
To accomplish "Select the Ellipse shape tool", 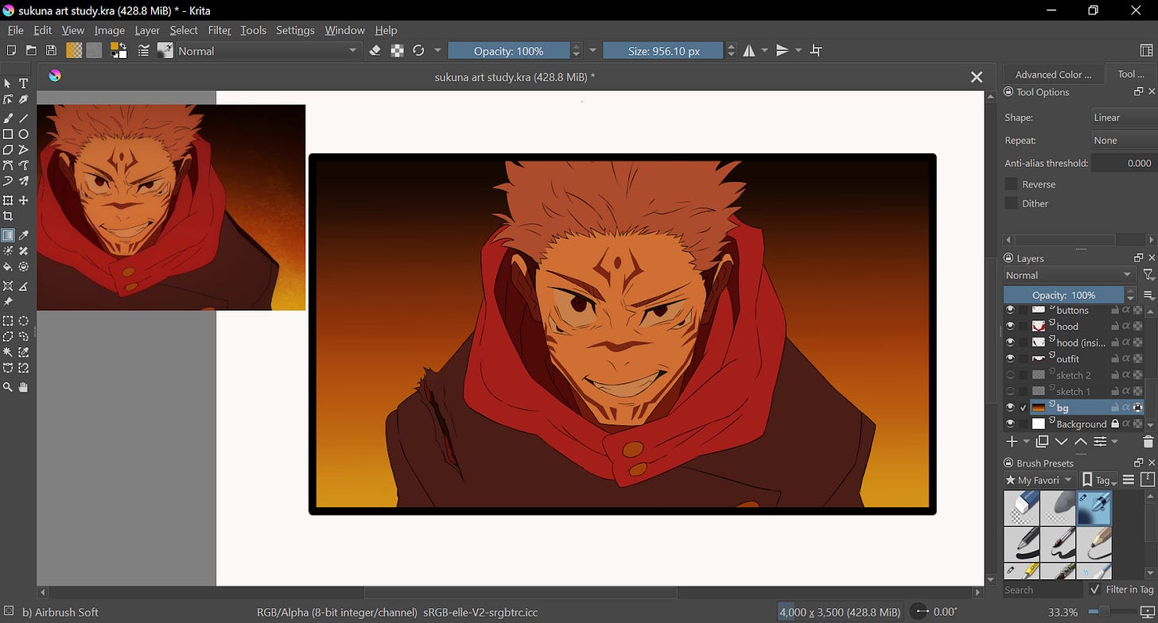I will [x=24, y=134].
